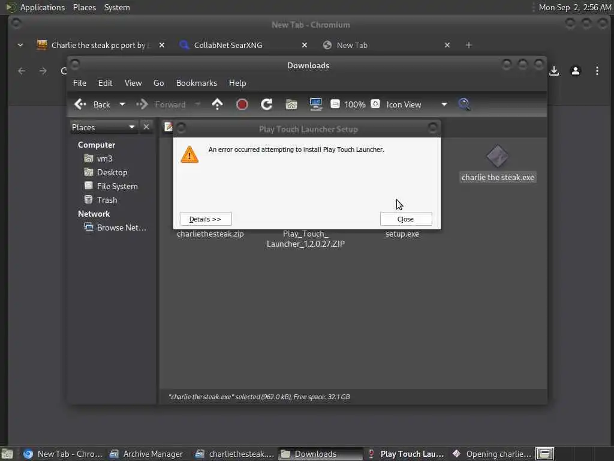Click the Search magnifier icon

(464, 104)
